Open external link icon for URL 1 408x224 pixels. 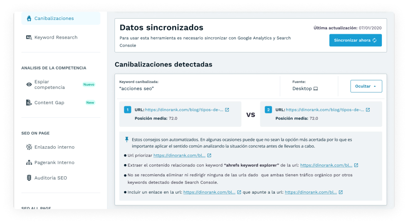click(x=227, y=110)
